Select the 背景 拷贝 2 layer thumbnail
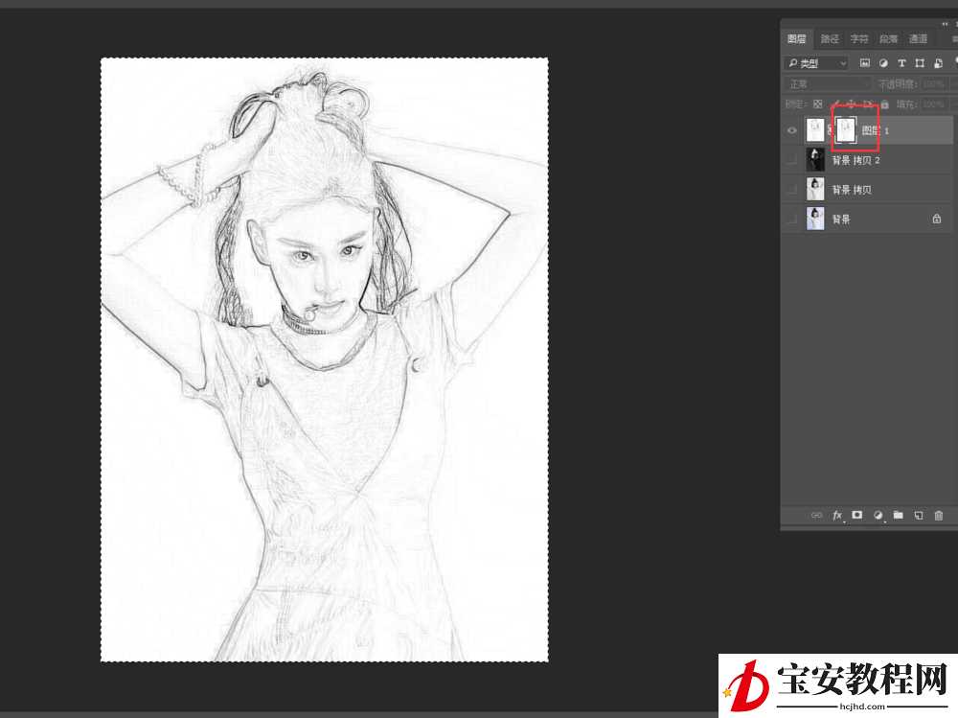Screen dimensions: 958x718 pos(815,160)
